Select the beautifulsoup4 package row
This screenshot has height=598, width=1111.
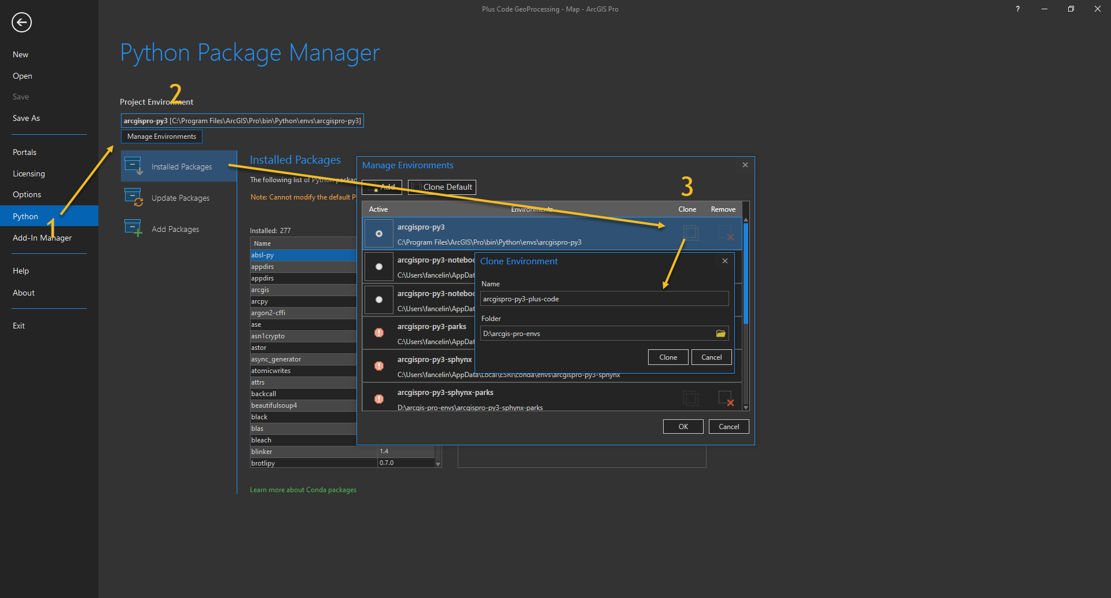(303, 405)
